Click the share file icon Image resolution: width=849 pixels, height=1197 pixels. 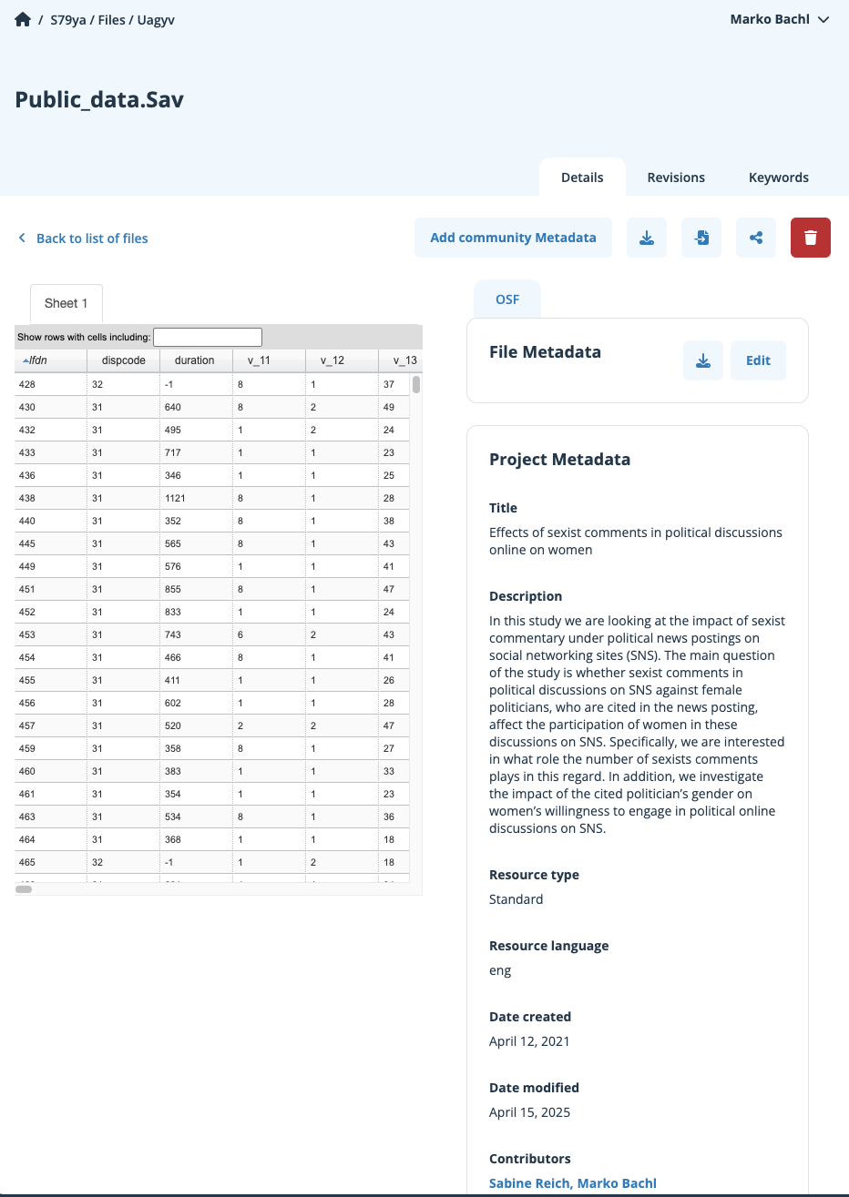click(756, 238)
